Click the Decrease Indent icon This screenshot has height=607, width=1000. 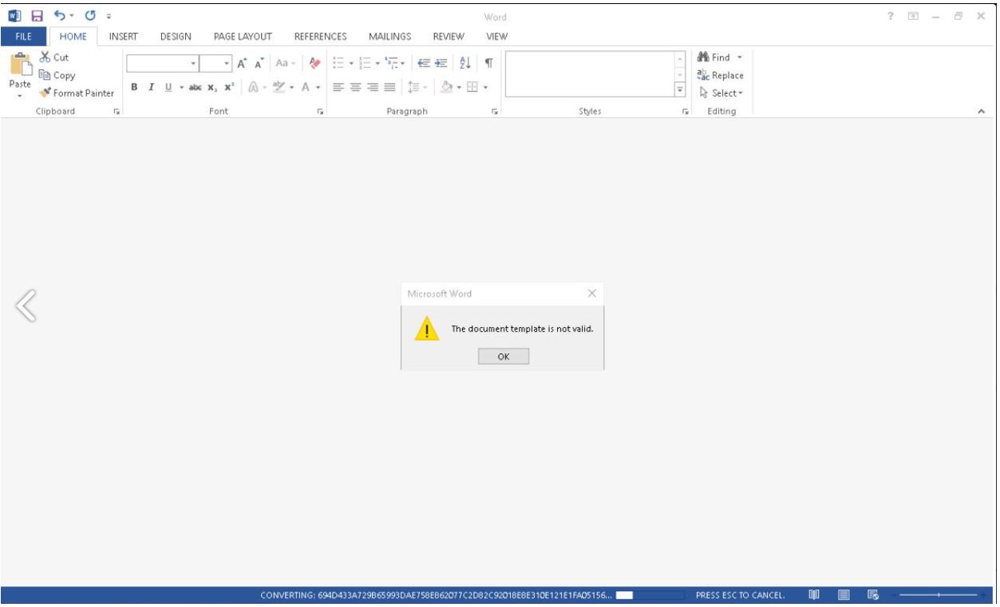coord(424,61)
